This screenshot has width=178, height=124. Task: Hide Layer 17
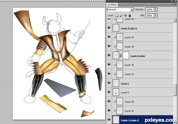click(109, 74)
